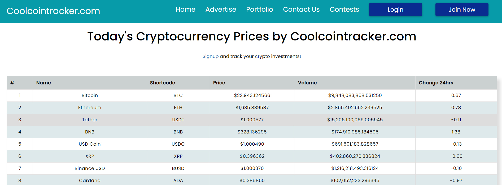Click the Volume column header
The width and height of the screenshot is (502, 185).
[x=307, y=83]
